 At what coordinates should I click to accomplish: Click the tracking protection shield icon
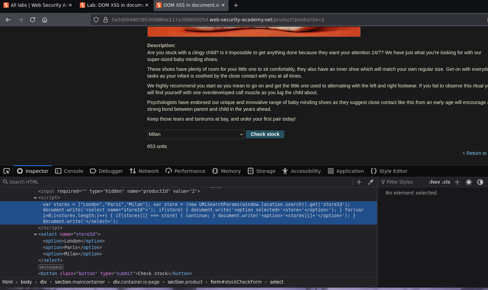(x=96, y=20)
